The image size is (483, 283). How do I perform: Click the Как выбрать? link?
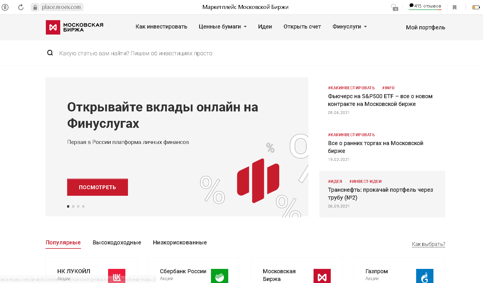429,244
